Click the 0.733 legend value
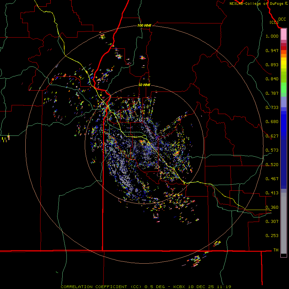The width and height of the screenshot is (289, 289). pyautogui.click(x=272, y=108)
